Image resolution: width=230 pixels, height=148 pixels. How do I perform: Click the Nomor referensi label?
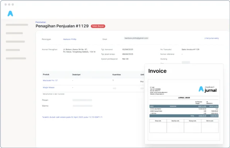(167, 54)
